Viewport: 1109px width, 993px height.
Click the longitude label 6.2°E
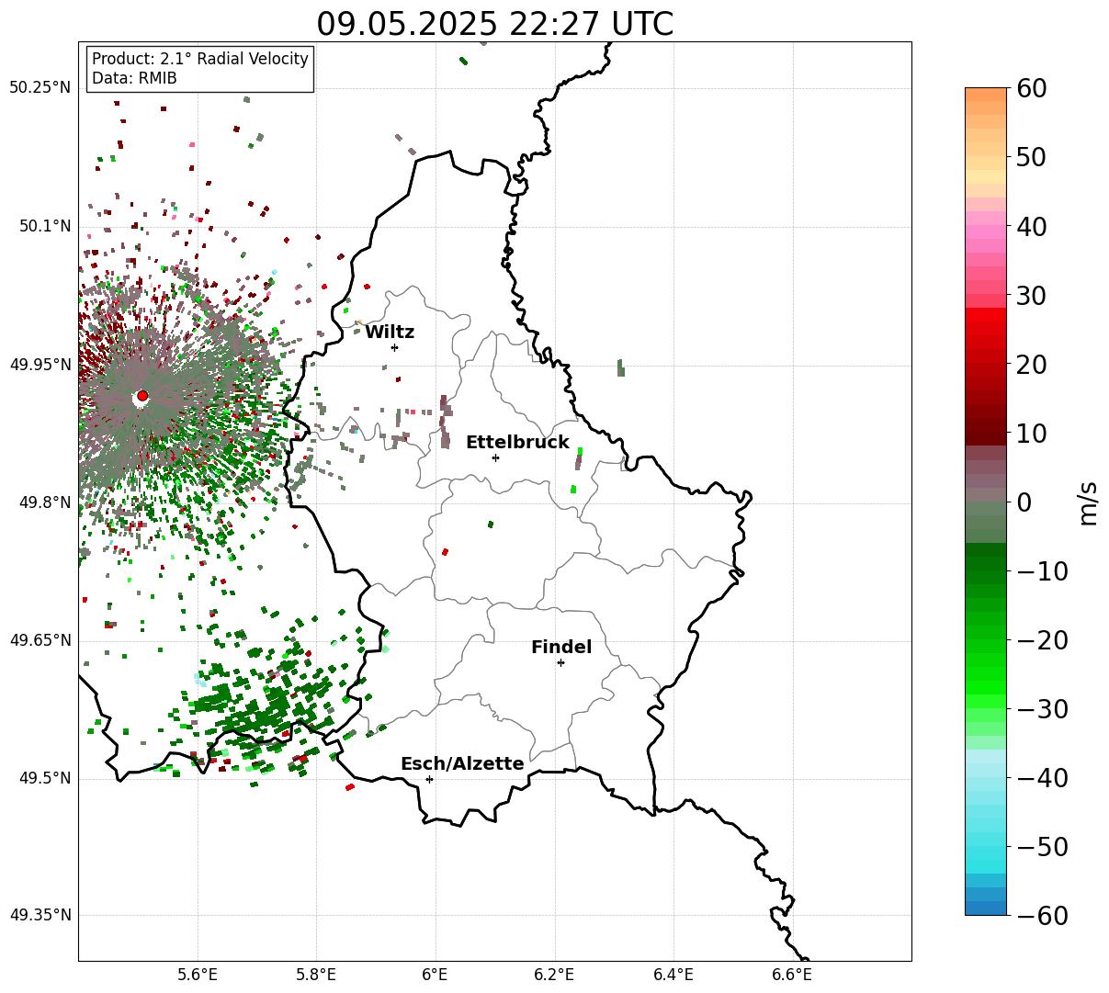tap(555, 974)
